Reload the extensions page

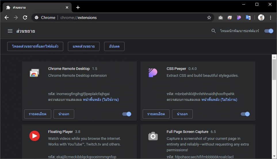[x=25, y=17]
